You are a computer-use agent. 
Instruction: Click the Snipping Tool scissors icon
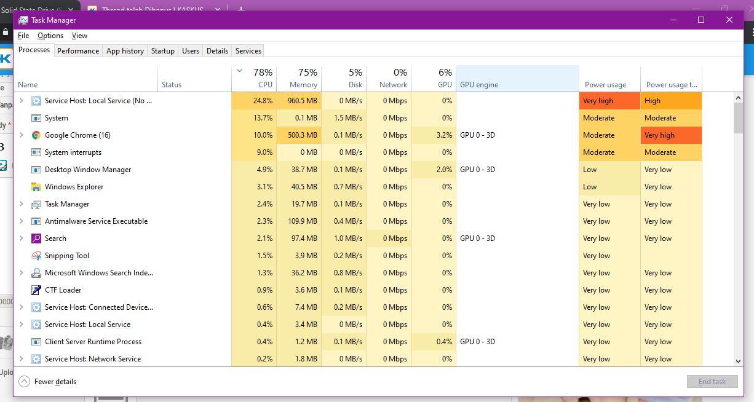36,256
